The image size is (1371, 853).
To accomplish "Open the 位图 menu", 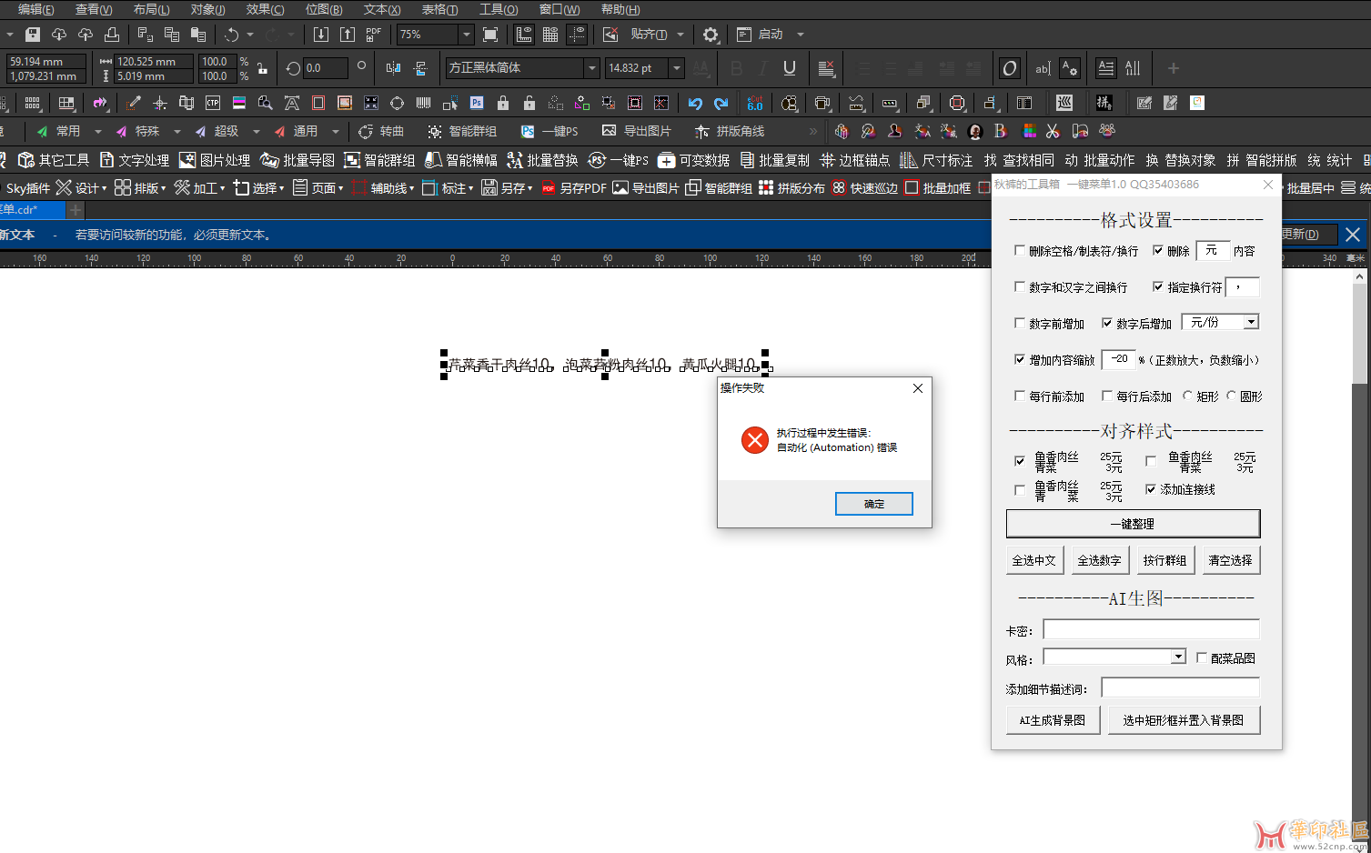I will [x=323, y=9].
